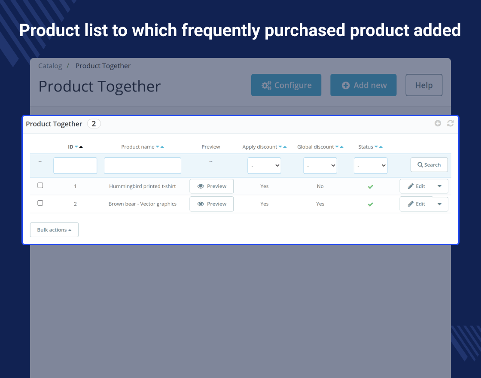Click the Search filter button
481x378 pixels.
point(429,165)
